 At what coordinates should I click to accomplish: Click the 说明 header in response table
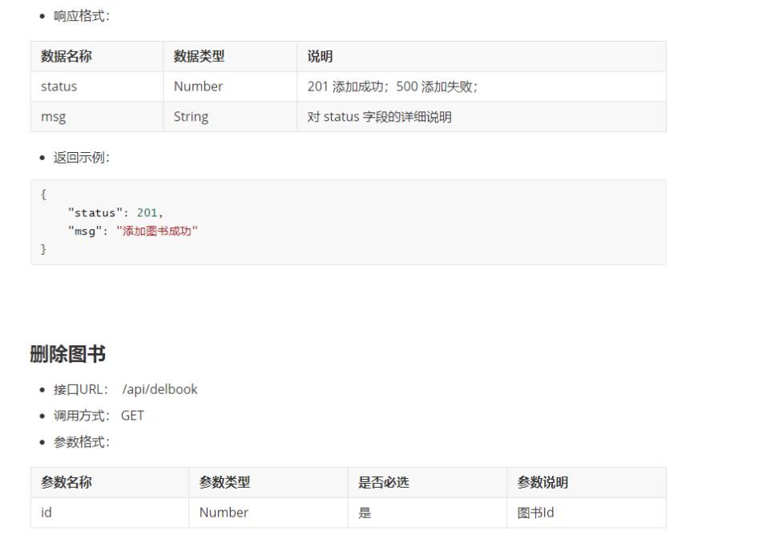482,56
